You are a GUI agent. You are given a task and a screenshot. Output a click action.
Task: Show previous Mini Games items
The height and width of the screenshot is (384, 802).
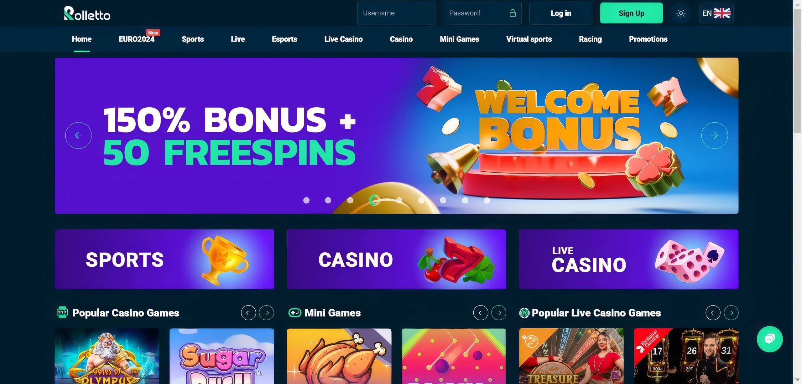(481, 313)
